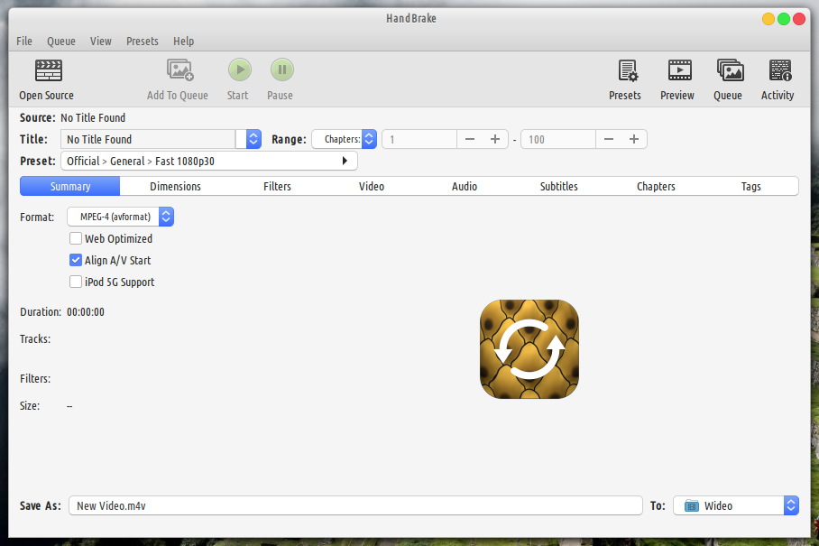Open the Preview window icon
Screen dimensions: 819x546
679,70
